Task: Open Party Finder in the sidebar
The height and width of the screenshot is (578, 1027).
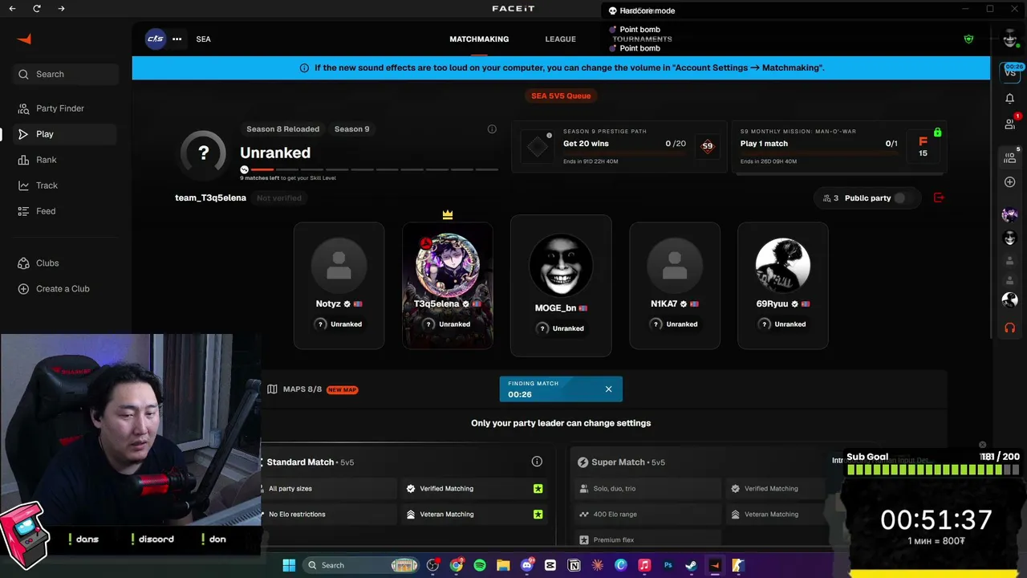Action: 59,108
